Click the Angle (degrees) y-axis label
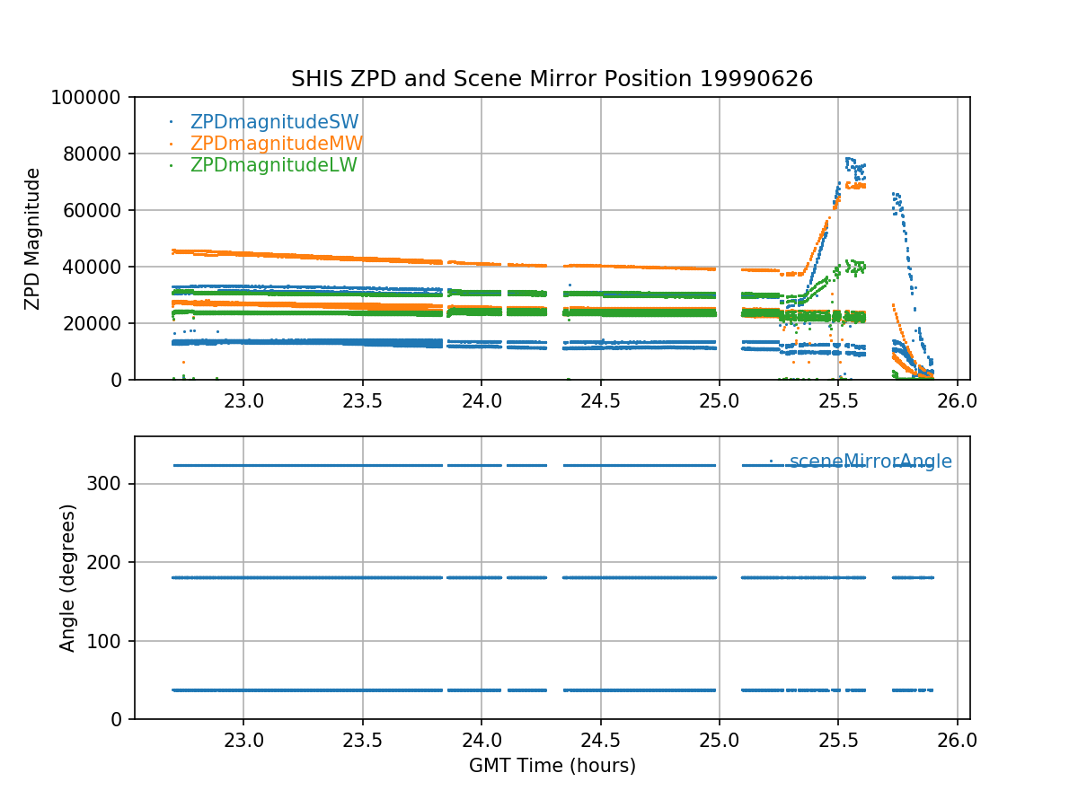This screenshot has width=1078, height=808. click(x=68, y=577)
